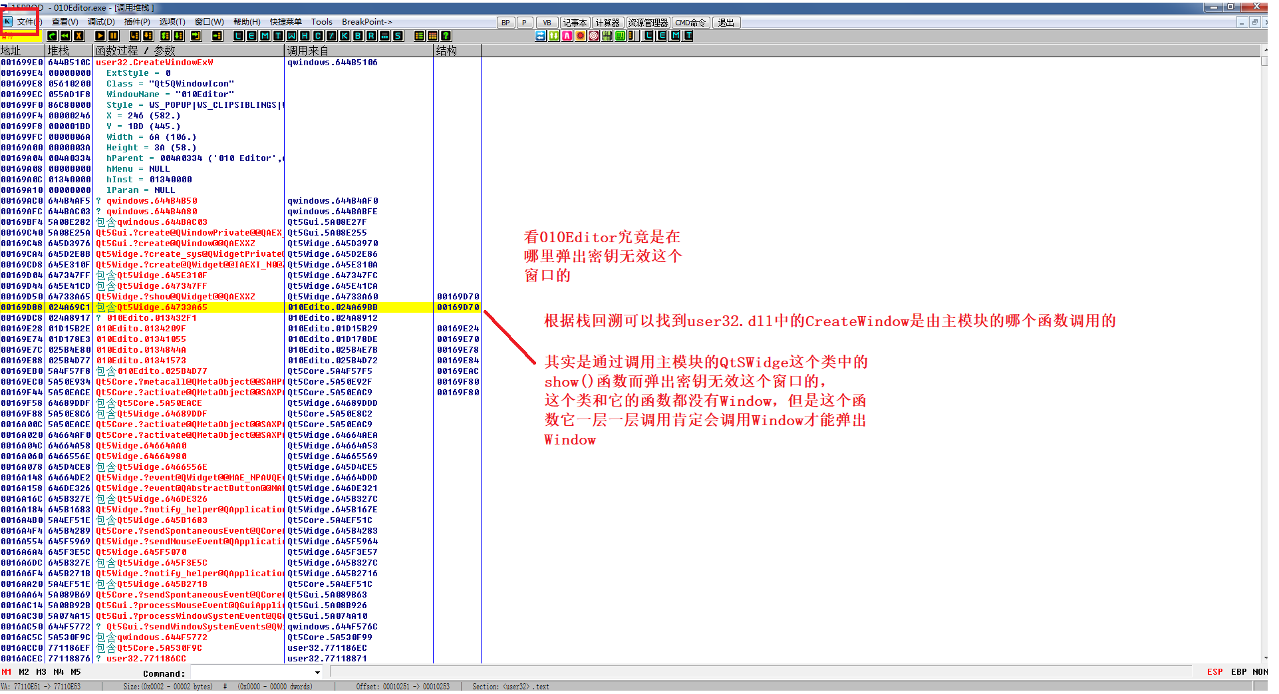
Task: Open the 窗口(W) menu
Action: click(209, 22)
